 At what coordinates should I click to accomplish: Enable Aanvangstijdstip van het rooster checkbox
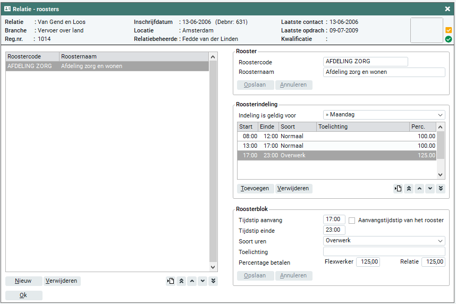352,220
